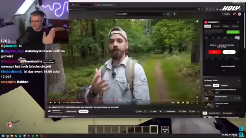This screenshot has height=138, width=246.
Task: Dislike the video with thumbs-down
Action: [x=145, y=112]
